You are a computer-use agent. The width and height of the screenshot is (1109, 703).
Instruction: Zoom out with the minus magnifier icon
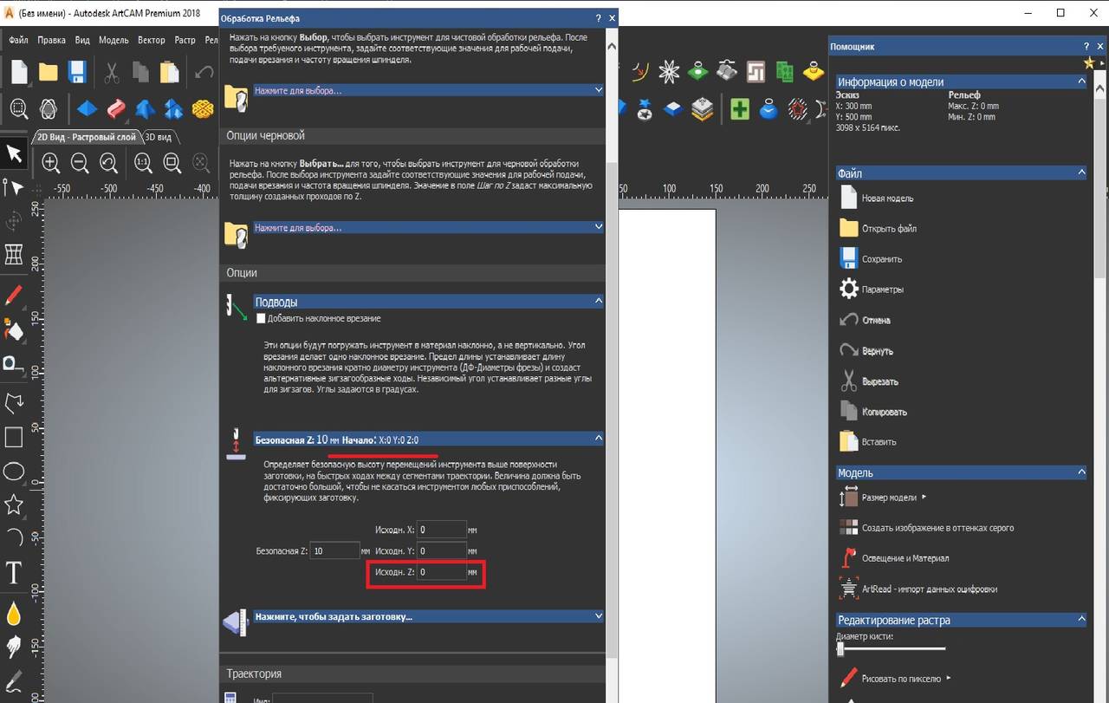pos(80,162)
